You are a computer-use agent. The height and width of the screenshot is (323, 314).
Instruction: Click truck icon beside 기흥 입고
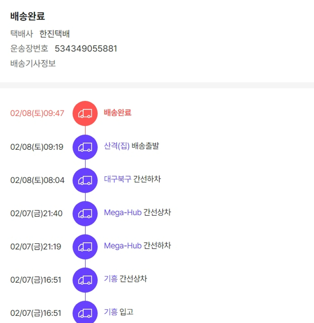click(85, 313)
